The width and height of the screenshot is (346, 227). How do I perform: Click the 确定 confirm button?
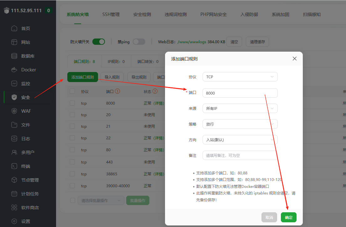(288, 217)
